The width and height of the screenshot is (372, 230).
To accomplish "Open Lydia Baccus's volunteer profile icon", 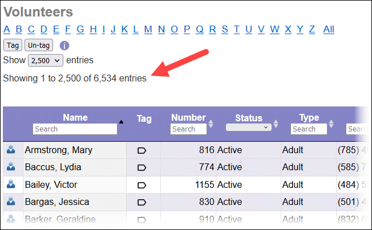I will [11, 167].
